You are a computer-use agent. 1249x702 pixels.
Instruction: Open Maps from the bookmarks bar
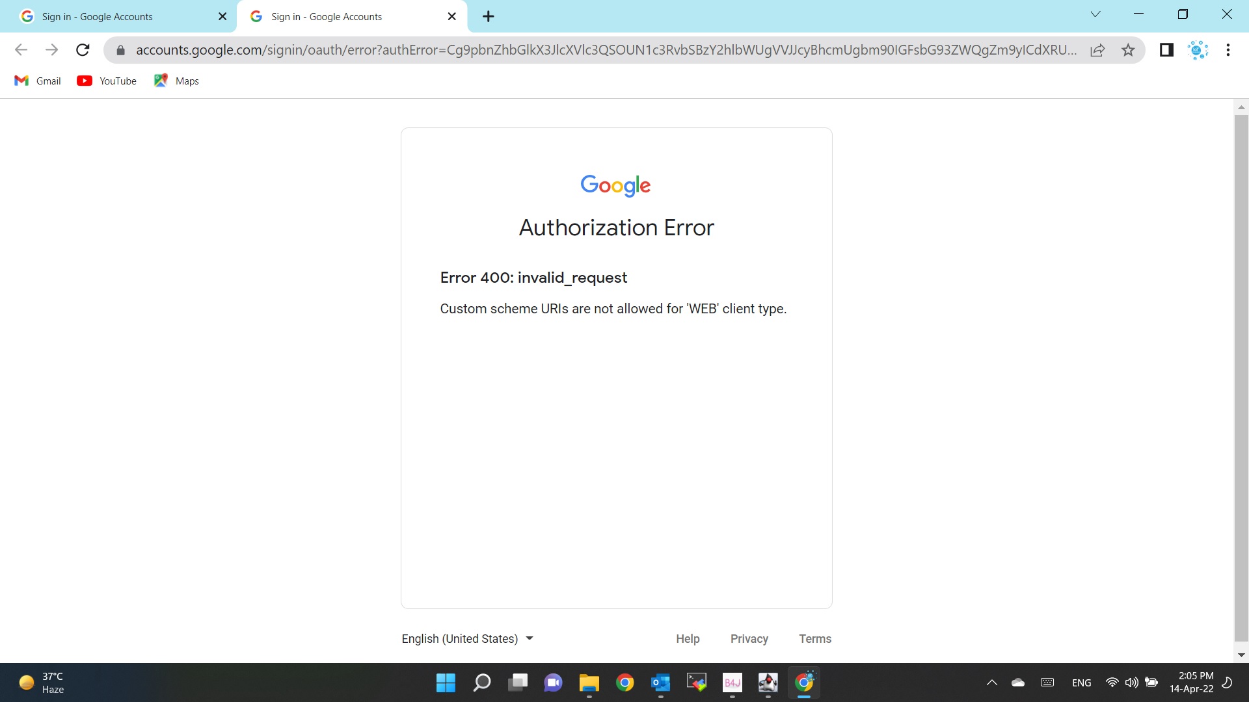[176, 81]
